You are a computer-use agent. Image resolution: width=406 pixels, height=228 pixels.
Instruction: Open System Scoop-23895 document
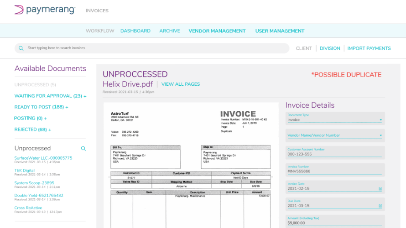pos(34,183)
